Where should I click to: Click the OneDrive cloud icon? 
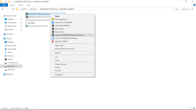pyautogui.click(x=5, y=34)
